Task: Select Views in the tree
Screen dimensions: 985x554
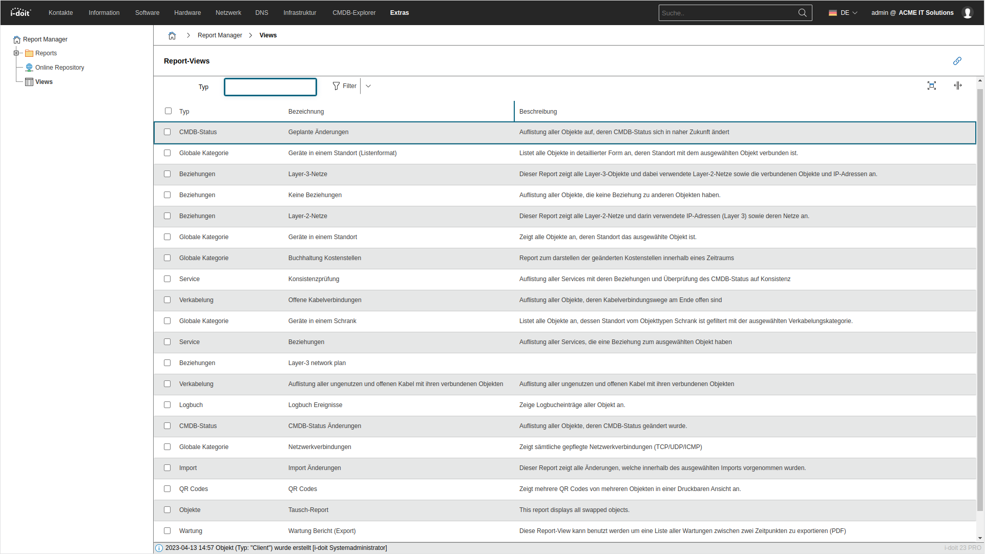Action: coord(44,82)
